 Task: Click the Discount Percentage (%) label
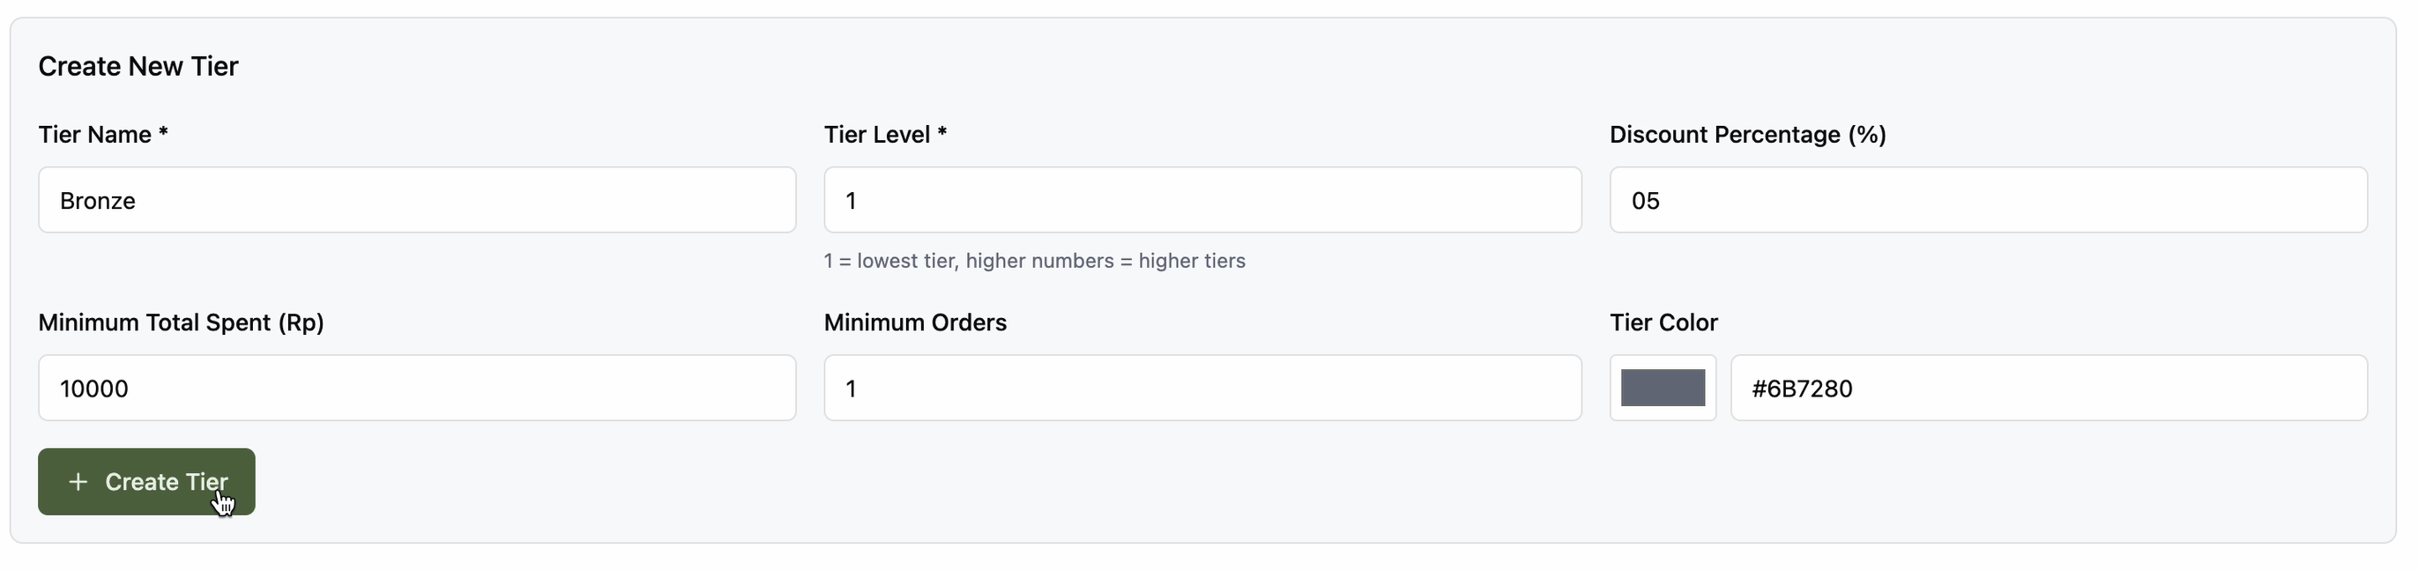pos(1747,135)
